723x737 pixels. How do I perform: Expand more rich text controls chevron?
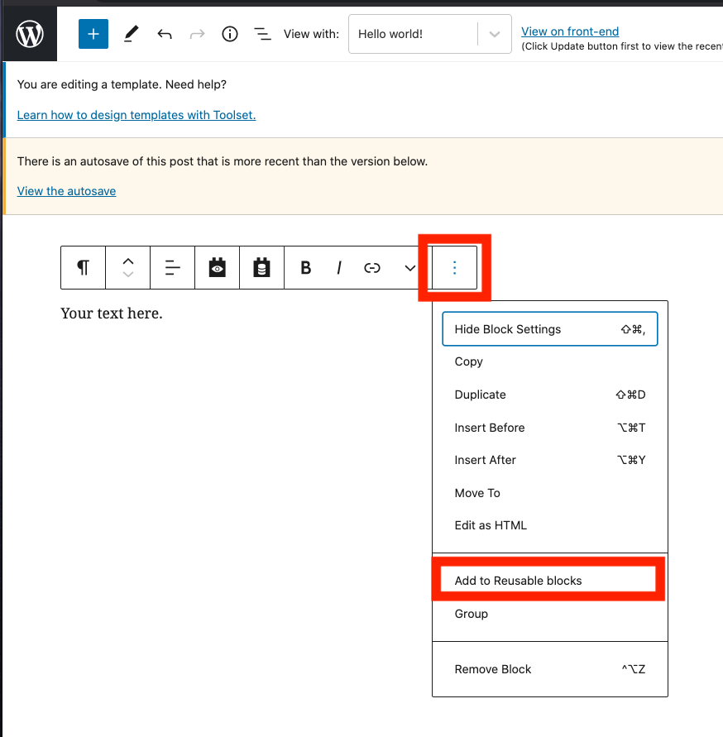409,267
